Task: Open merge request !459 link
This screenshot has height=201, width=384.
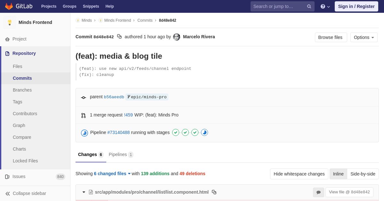Action: (128, 115)
